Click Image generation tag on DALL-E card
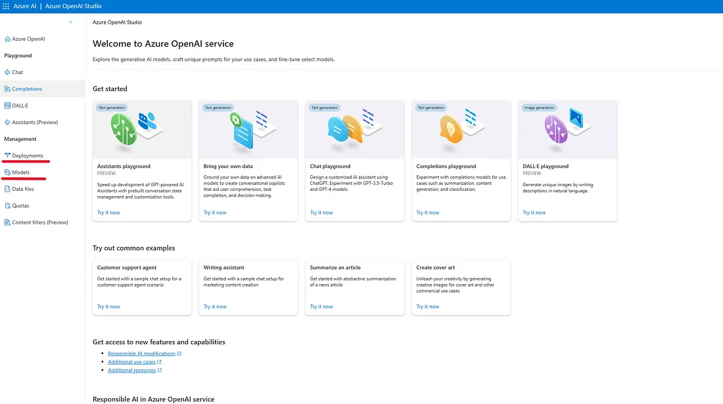The width and height of the screenshot is (723, 404). click(x=539, y=108)
